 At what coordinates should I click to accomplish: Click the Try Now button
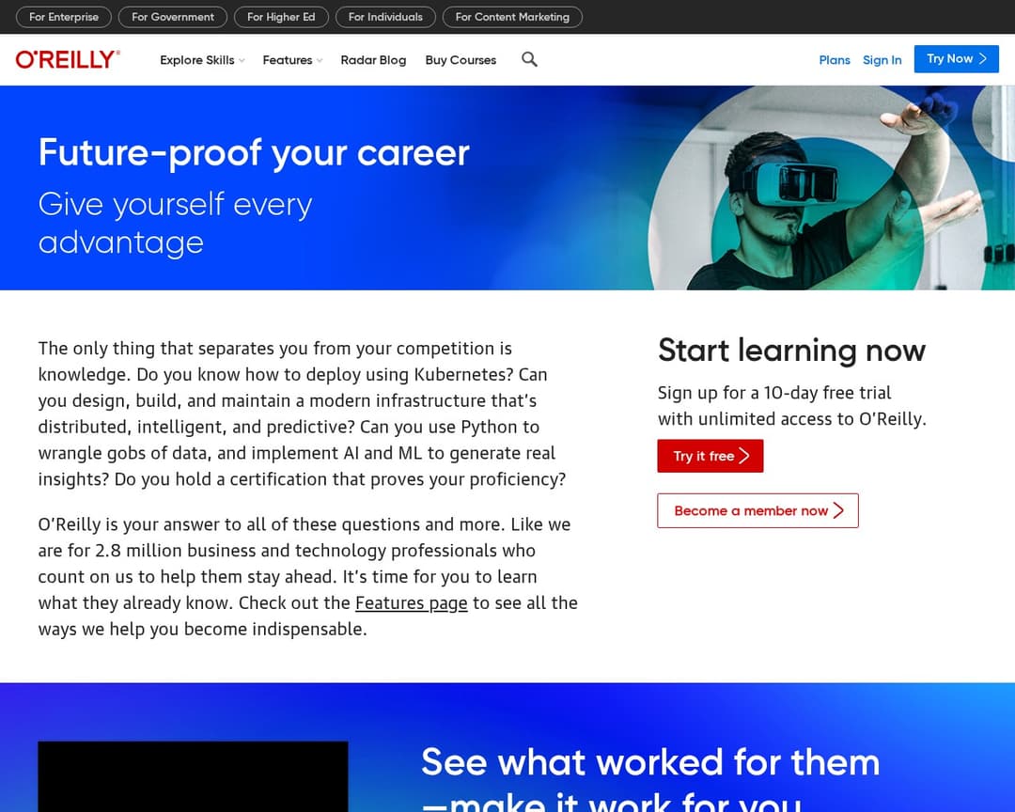956,59
